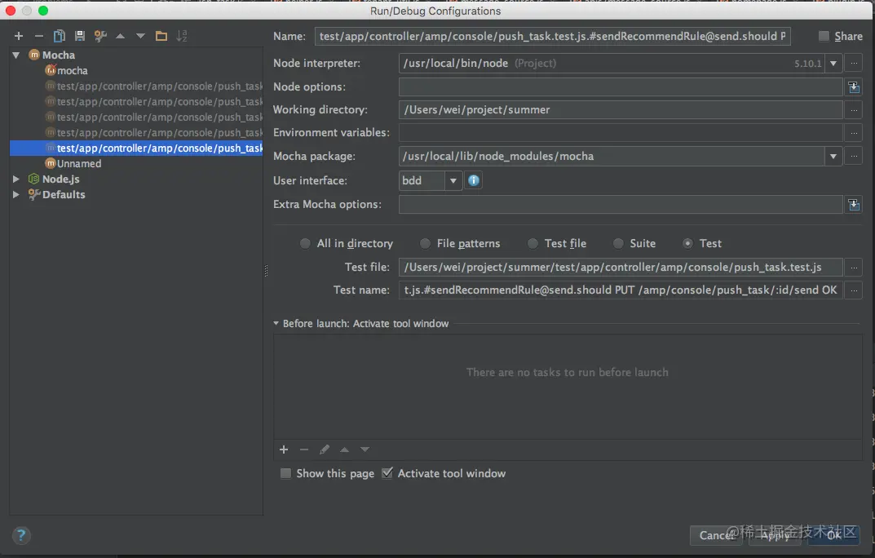Save the configuration using the disk icon
The width and height of the screenshot is (875, 558).
pos(80,36)
